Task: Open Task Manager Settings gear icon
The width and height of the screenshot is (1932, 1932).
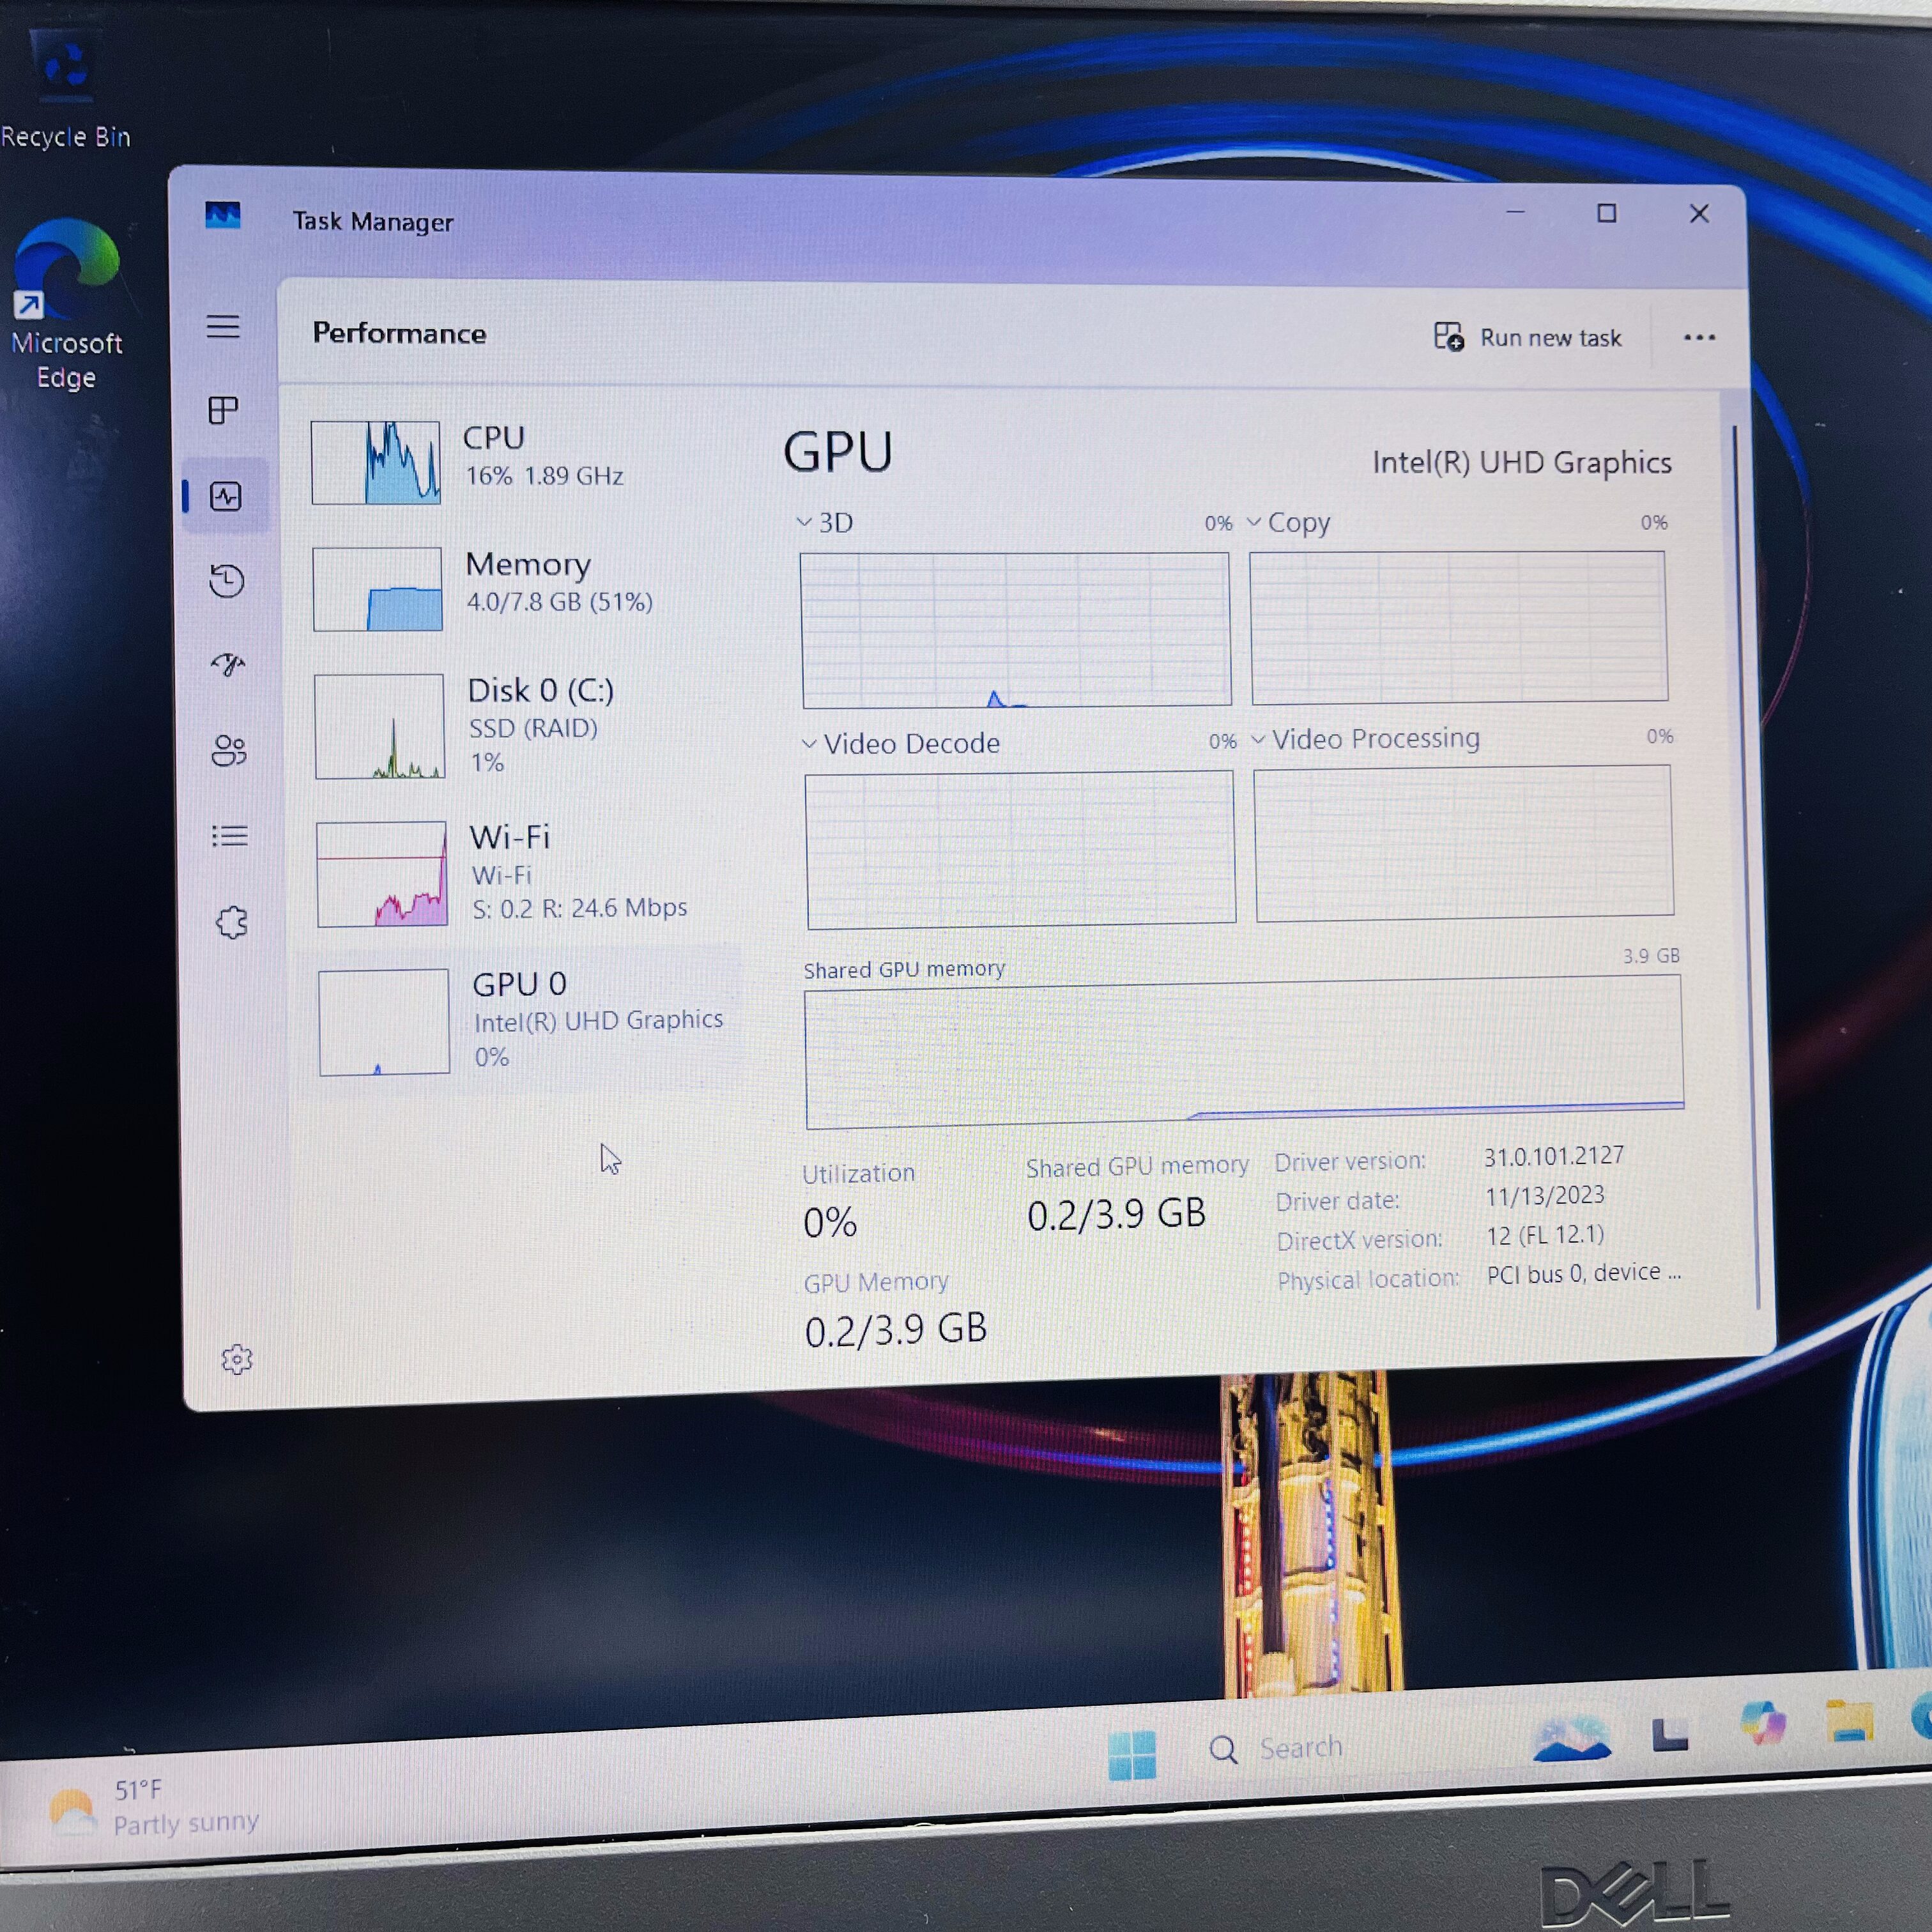Action: tap(237, 1359)
